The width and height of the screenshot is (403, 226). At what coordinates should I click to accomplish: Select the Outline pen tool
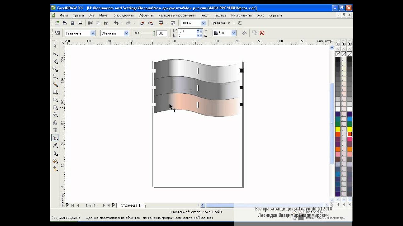(x=55, y=153)
